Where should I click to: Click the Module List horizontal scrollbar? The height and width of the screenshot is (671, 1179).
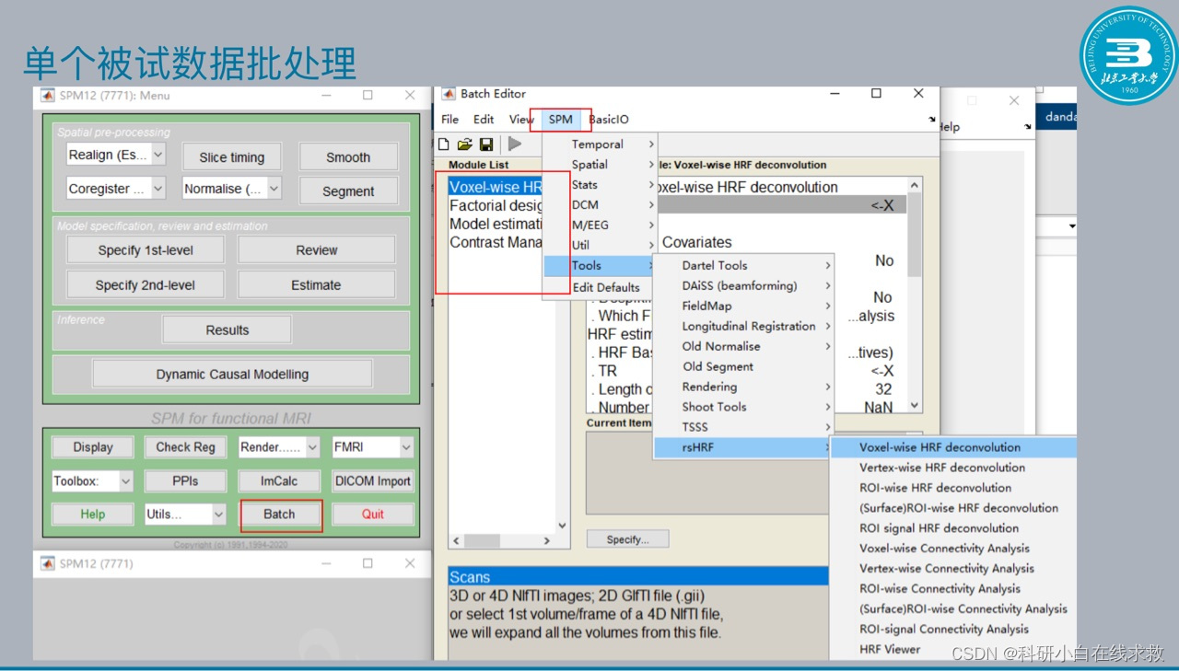click(501, 541)
